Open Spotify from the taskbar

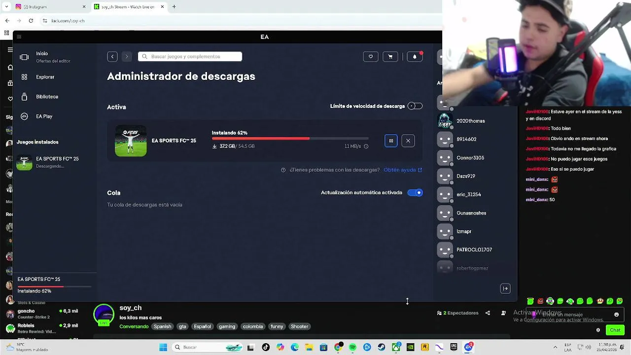click(352, 347)
